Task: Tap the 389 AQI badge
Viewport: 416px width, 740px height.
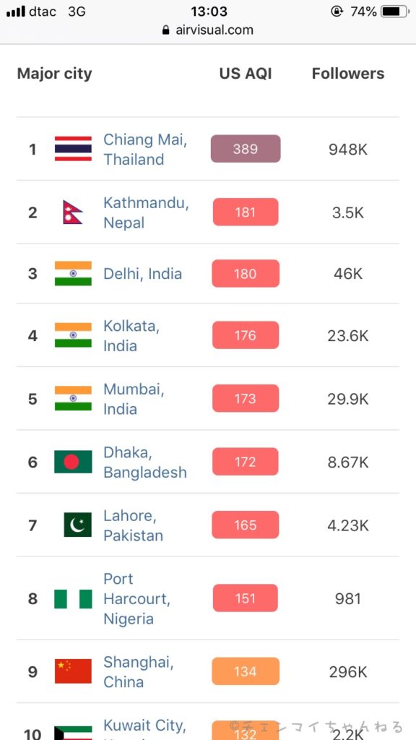Action: pyautogui.click(x=246, y=149)
